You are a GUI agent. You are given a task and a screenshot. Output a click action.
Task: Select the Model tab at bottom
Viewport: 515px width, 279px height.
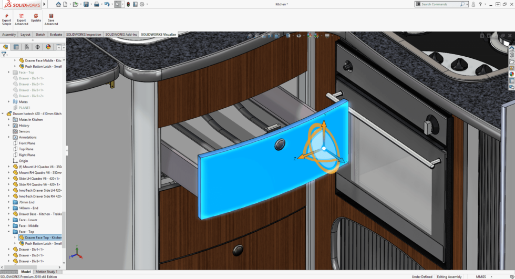pos(26,272)
